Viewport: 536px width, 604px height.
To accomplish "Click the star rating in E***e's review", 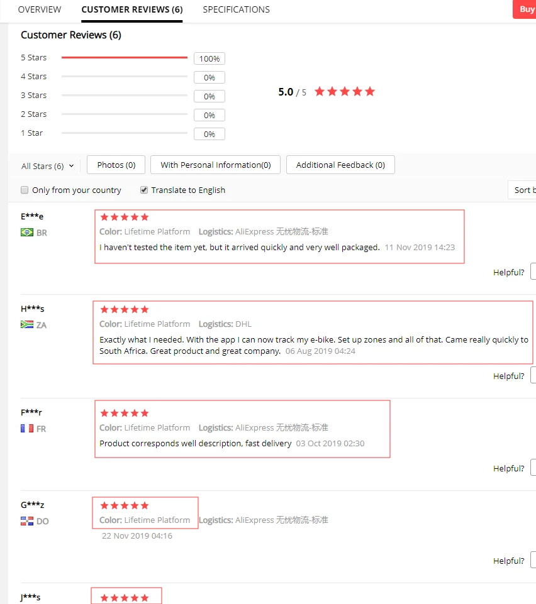I will pyautogui.click(x=124, y=217).
